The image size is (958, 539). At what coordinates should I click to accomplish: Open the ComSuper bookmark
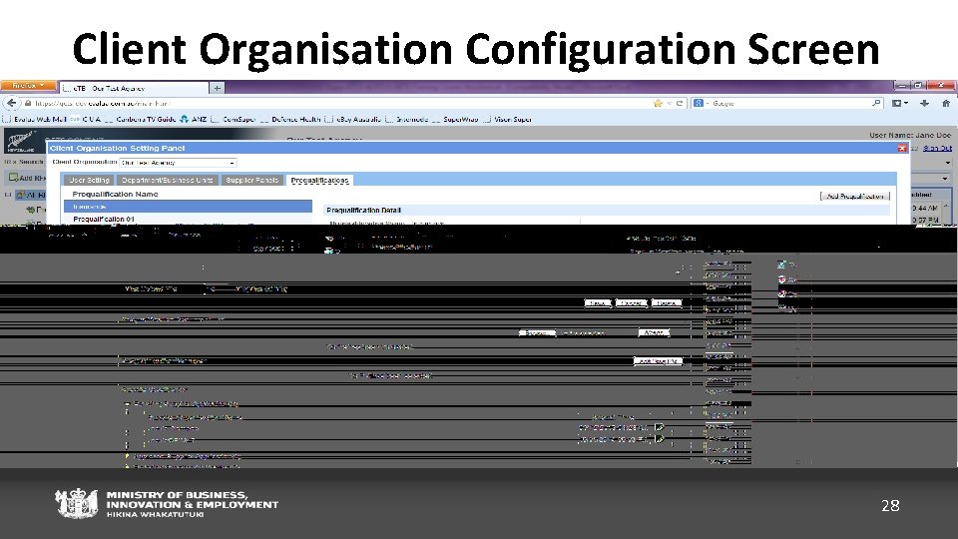(x=234, y=119)
